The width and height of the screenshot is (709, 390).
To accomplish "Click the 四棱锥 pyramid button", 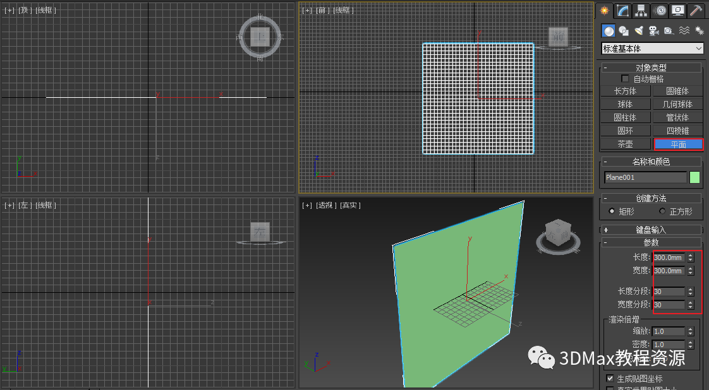I will pyautogui.click(x=677, y=131).
